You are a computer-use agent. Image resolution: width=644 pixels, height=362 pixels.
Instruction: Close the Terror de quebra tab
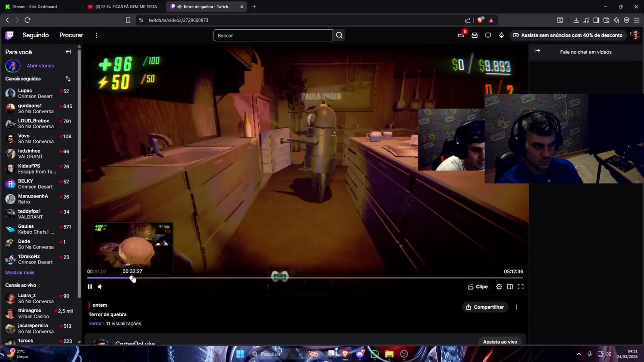242,7
